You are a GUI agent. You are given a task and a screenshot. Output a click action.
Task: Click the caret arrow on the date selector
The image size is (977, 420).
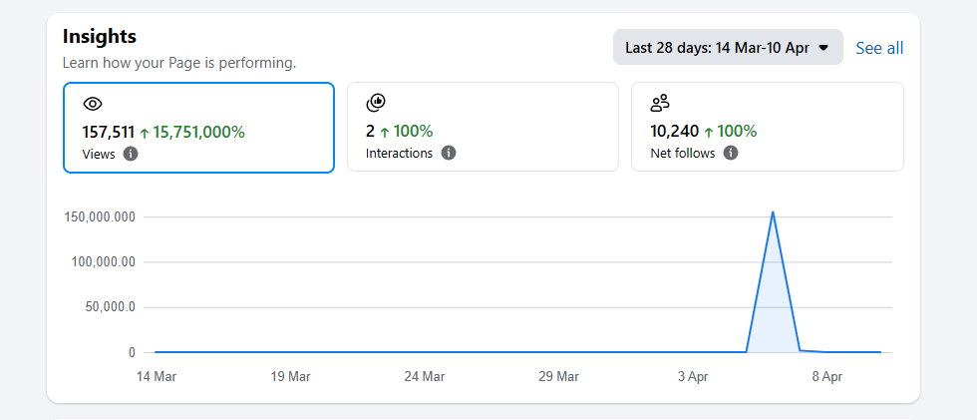(x=823, y=47)
